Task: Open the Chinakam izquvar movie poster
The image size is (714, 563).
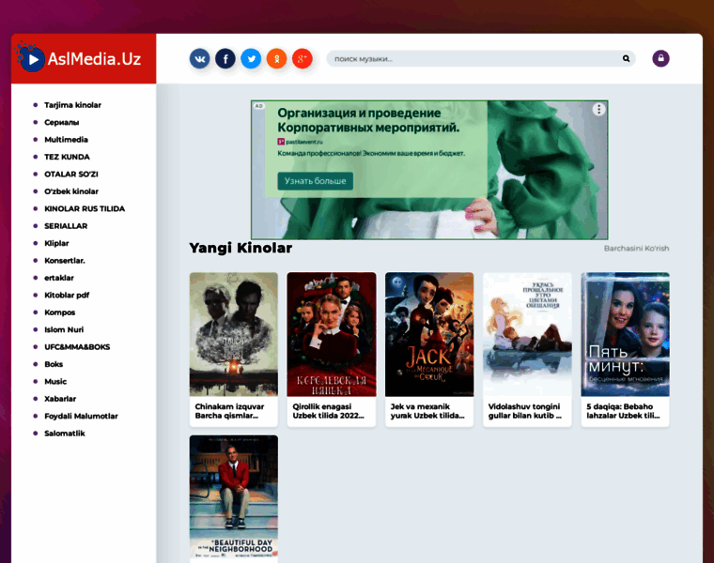Action: pyautogui.click(x=234, y=334)
